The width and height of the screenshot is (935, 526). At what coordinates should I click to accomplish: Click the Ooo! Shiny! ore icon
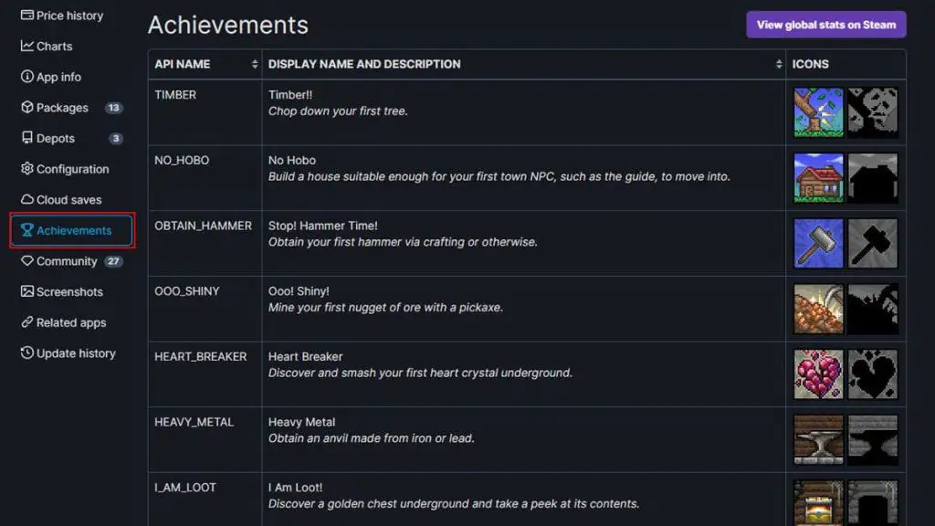pyautogui.click(x=819, y=309)
